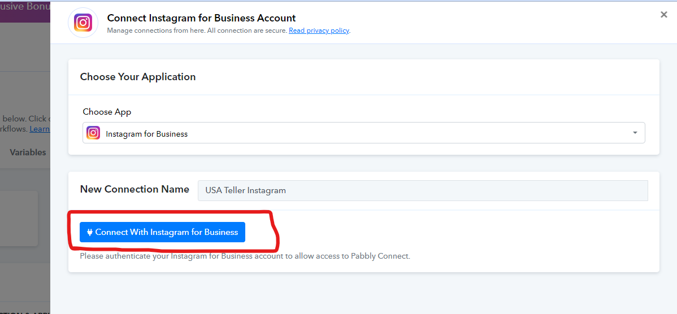Click the Choose Your Application heading

tap(138, 77)
